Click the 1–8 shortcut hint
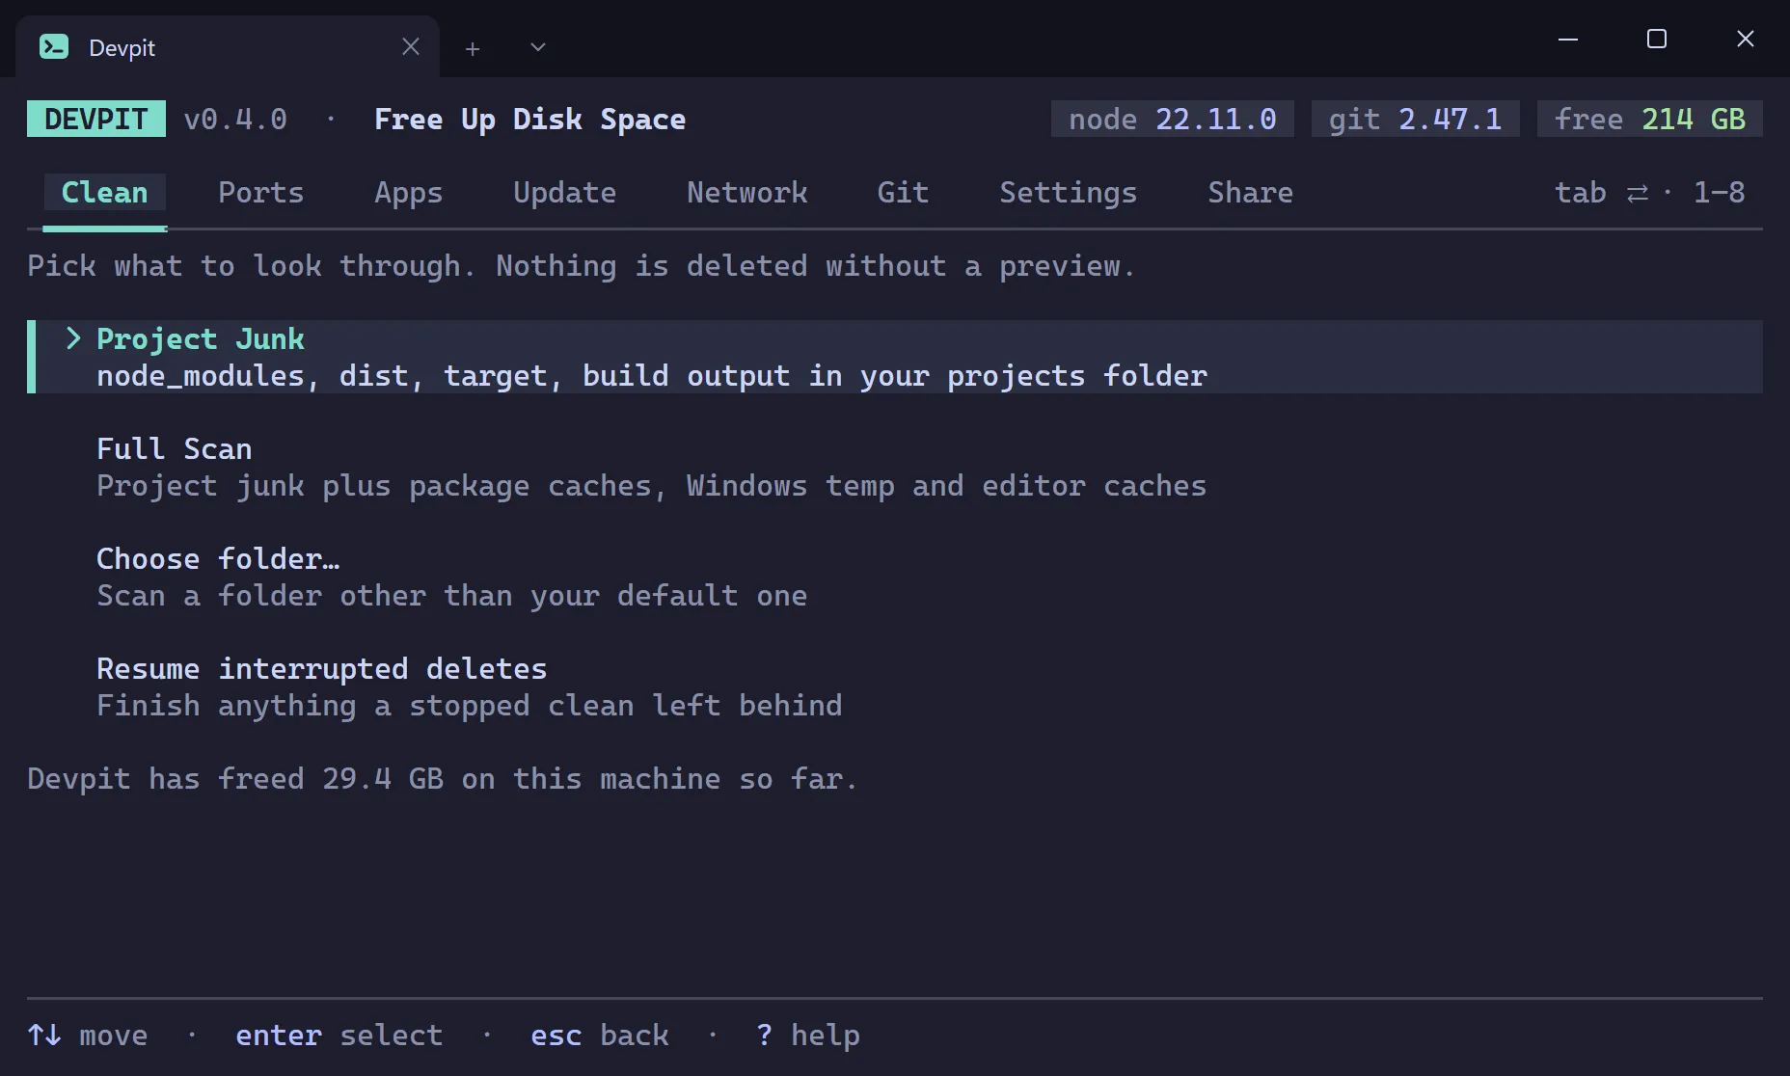 (x=1720, y=192)
